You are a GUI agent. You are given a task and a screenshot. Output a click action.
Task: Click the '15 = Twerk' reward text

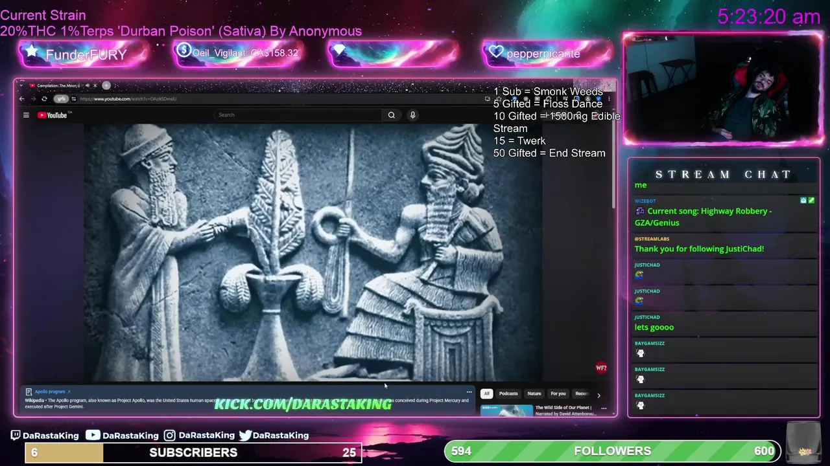click(x=519, y=140)
